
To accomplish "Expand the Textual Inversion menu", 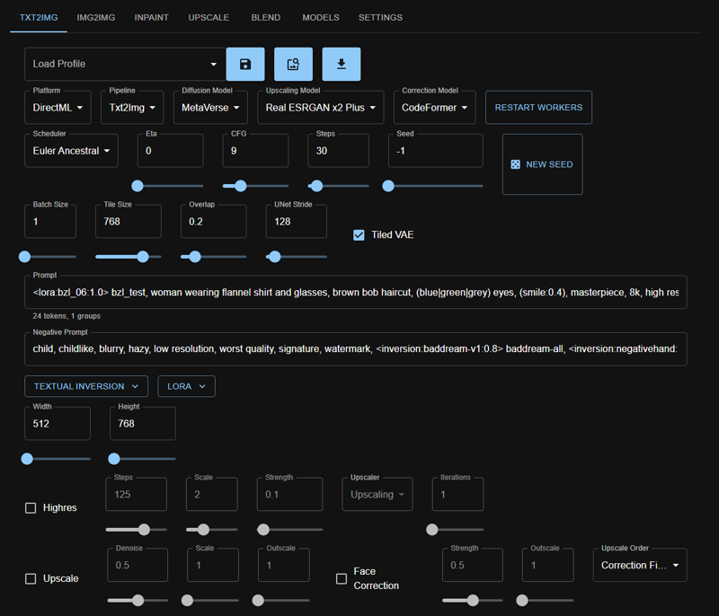I will pos(86,386).
